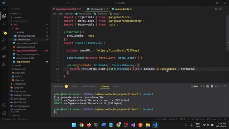Click the Windows Start button
This screenshot has width=229, height=129.
(x=74, y=125)
